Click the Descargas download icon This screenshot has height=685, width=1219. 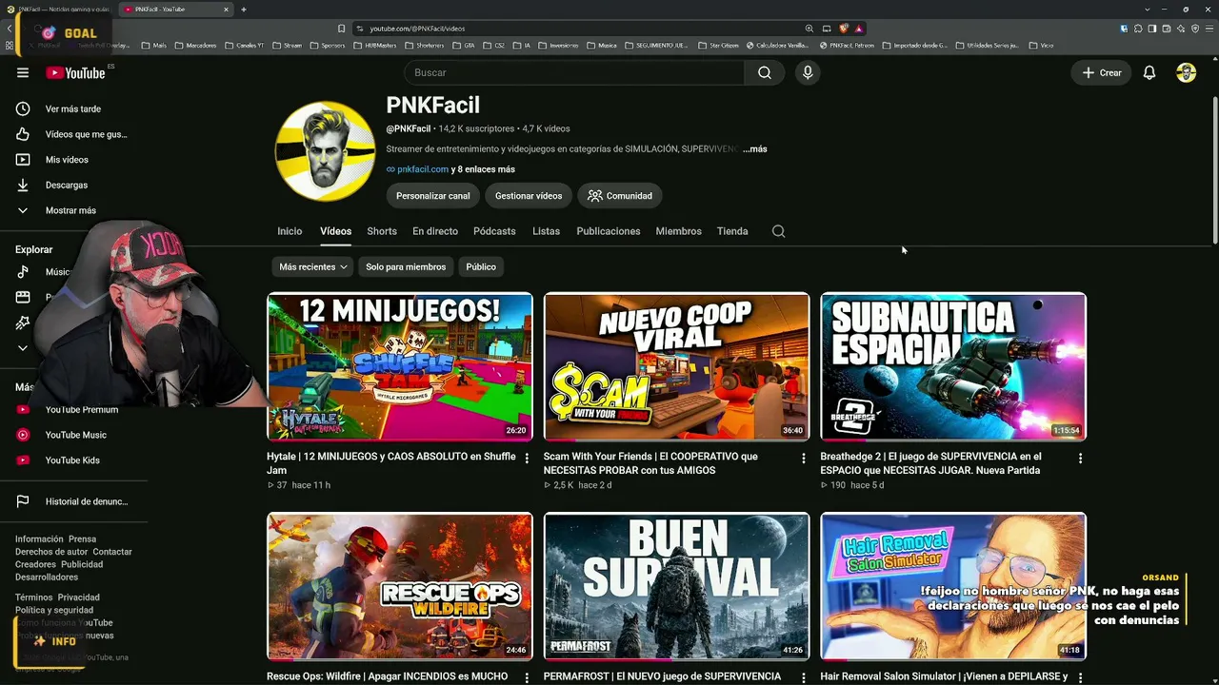pos(23,185)
